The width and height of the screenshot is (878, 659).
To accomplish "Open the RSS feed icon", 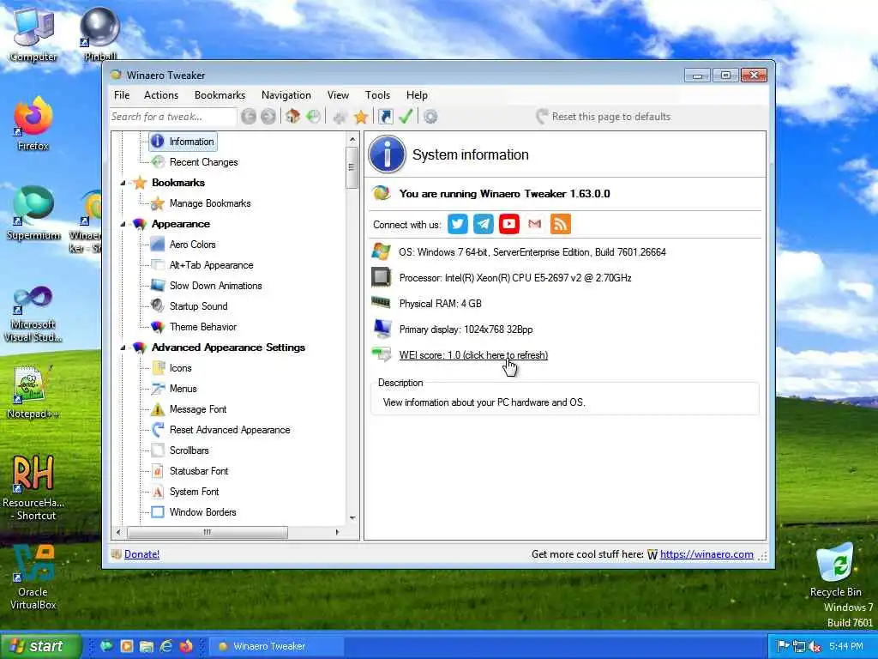I will [x=561, y=224].
